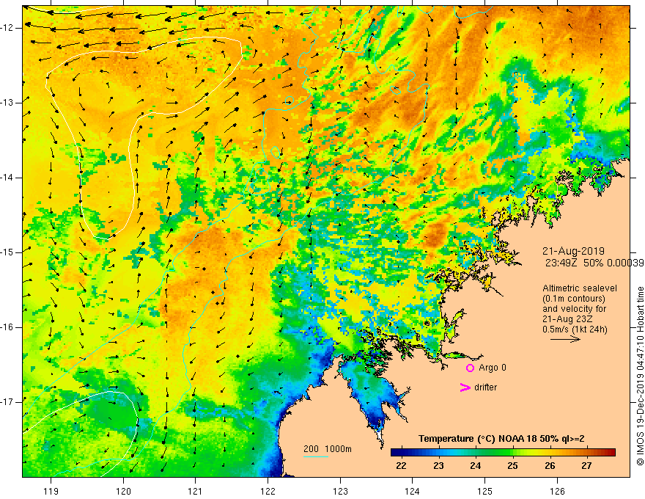
Task: Click the 'Altimetric sealevel' caption line
Action: coord(580,288)
